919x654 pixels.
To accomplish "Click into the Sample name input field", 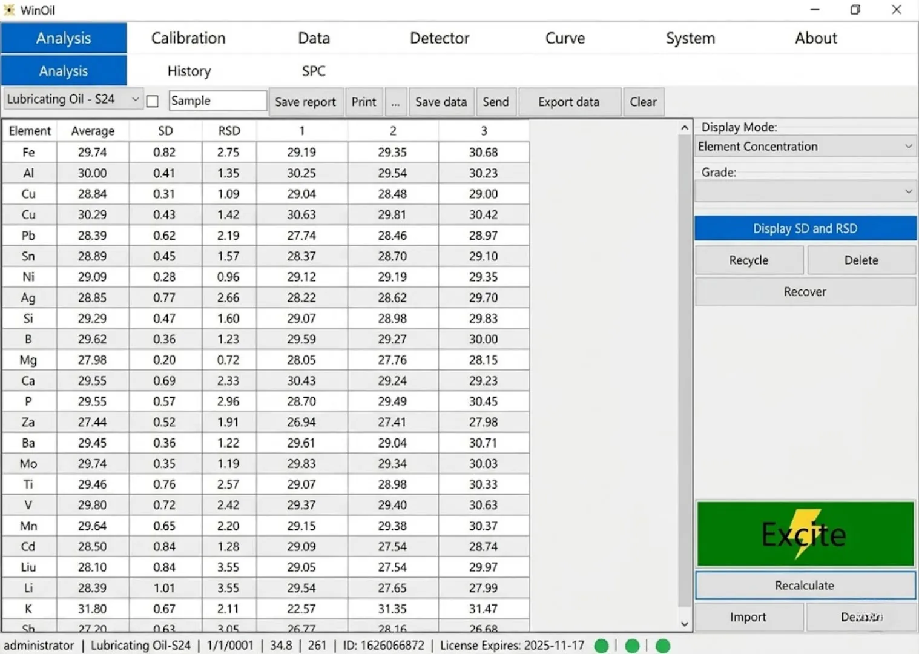I will click(217, 101).
